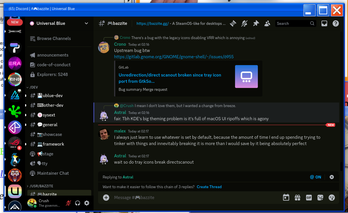Screen dimensions: 348x213
Task: Open the other-dev channel
Action: click(59, 105)
